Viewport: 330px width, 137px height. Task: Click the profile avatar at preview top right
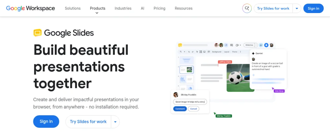272,45
